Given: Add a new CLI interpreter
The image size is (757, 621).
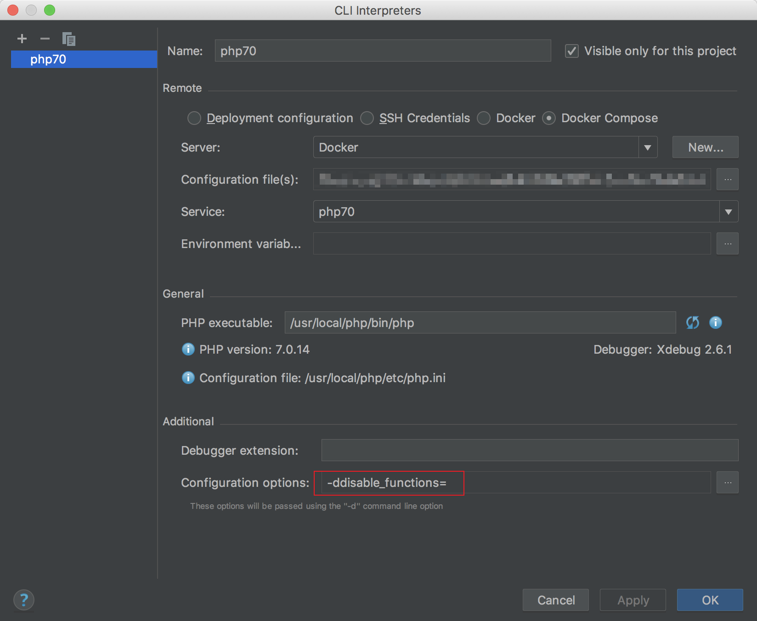Looking at the screenshot, I should pos(22,39).
